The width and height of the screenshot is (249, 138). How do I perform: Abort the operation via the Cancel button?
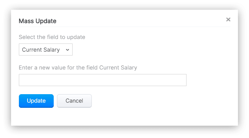coord(74,101)
